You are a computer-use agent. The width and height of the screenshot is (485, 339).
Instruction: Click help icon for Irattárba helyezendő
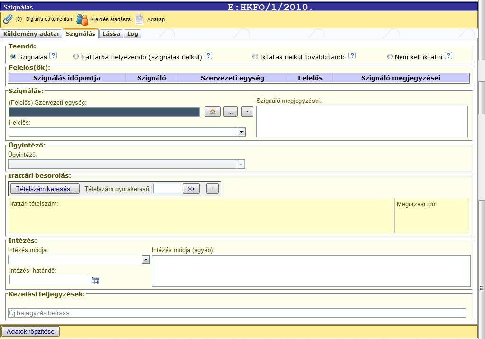(208, 55)
